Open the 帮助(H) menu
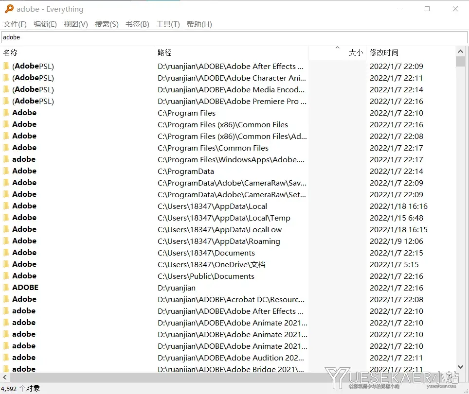This screenshot has width=469, height=394. [x=199, y=24]
